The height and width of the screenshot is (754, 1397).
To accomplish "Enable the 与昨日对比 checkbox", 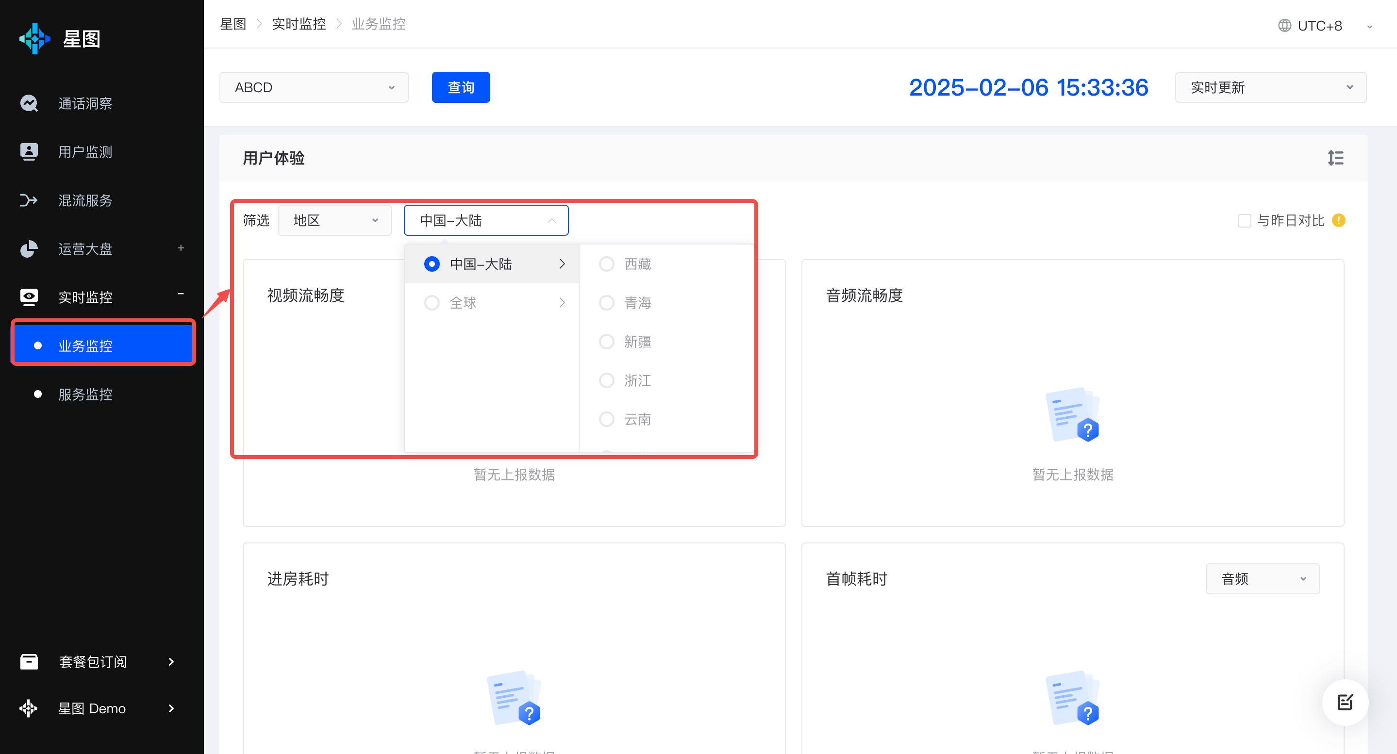I will (1244, 221).
